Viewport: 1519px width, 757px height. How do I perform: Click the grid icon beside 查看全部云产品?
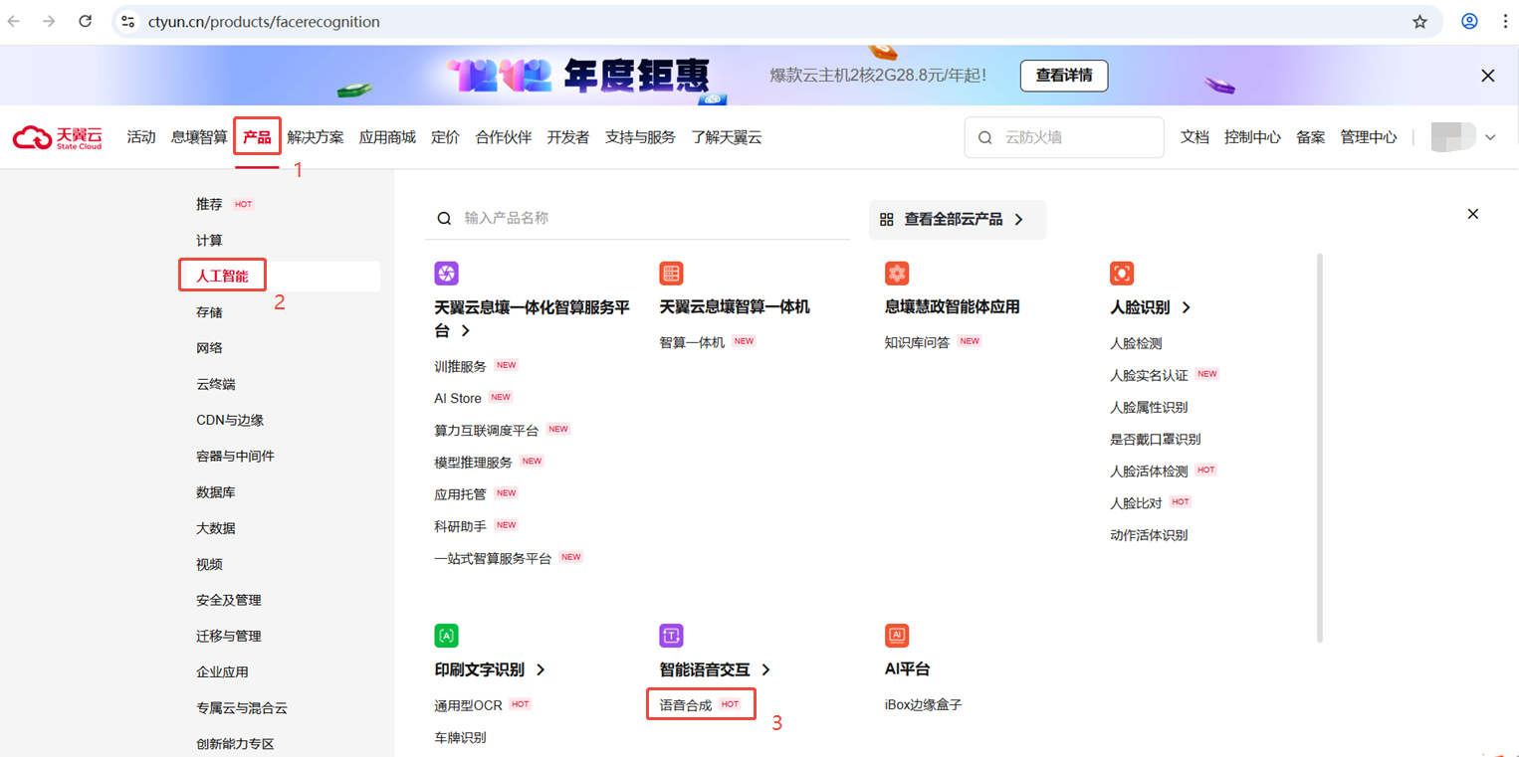click(x=887, y=219)
